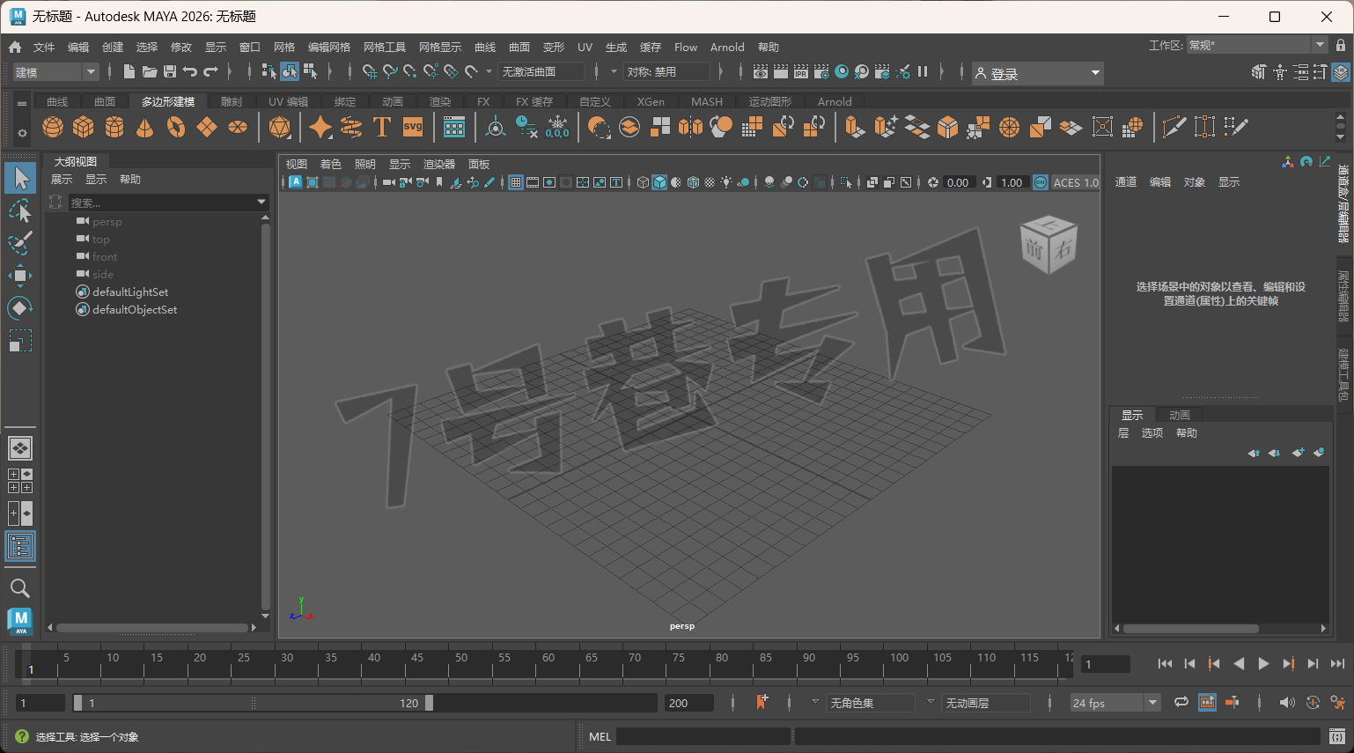This screenshot has height=753, width=1354.
Task: Click the undo arrow icon
Action: pos(190,71)
